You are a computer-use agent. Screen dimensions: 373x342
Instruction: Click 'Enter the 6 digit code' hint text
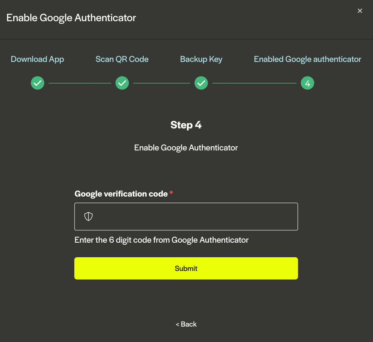point(162,240)
